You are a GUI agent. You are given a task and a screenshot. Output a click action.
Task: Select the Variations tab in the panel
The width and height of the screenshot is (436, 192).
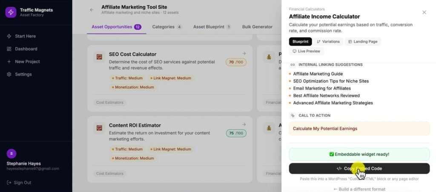328,42
